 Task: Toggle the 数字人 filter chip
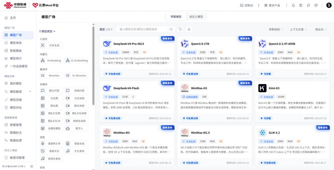[x=76, y=129]
